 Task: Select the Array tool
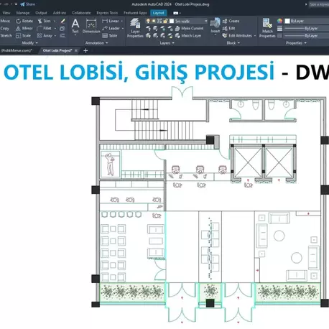click(45, 36)
